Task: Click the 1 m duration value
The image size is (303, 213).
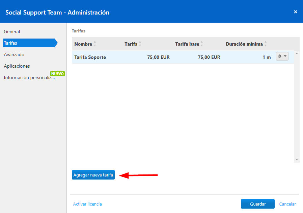Action: click(x=267, y=57)
